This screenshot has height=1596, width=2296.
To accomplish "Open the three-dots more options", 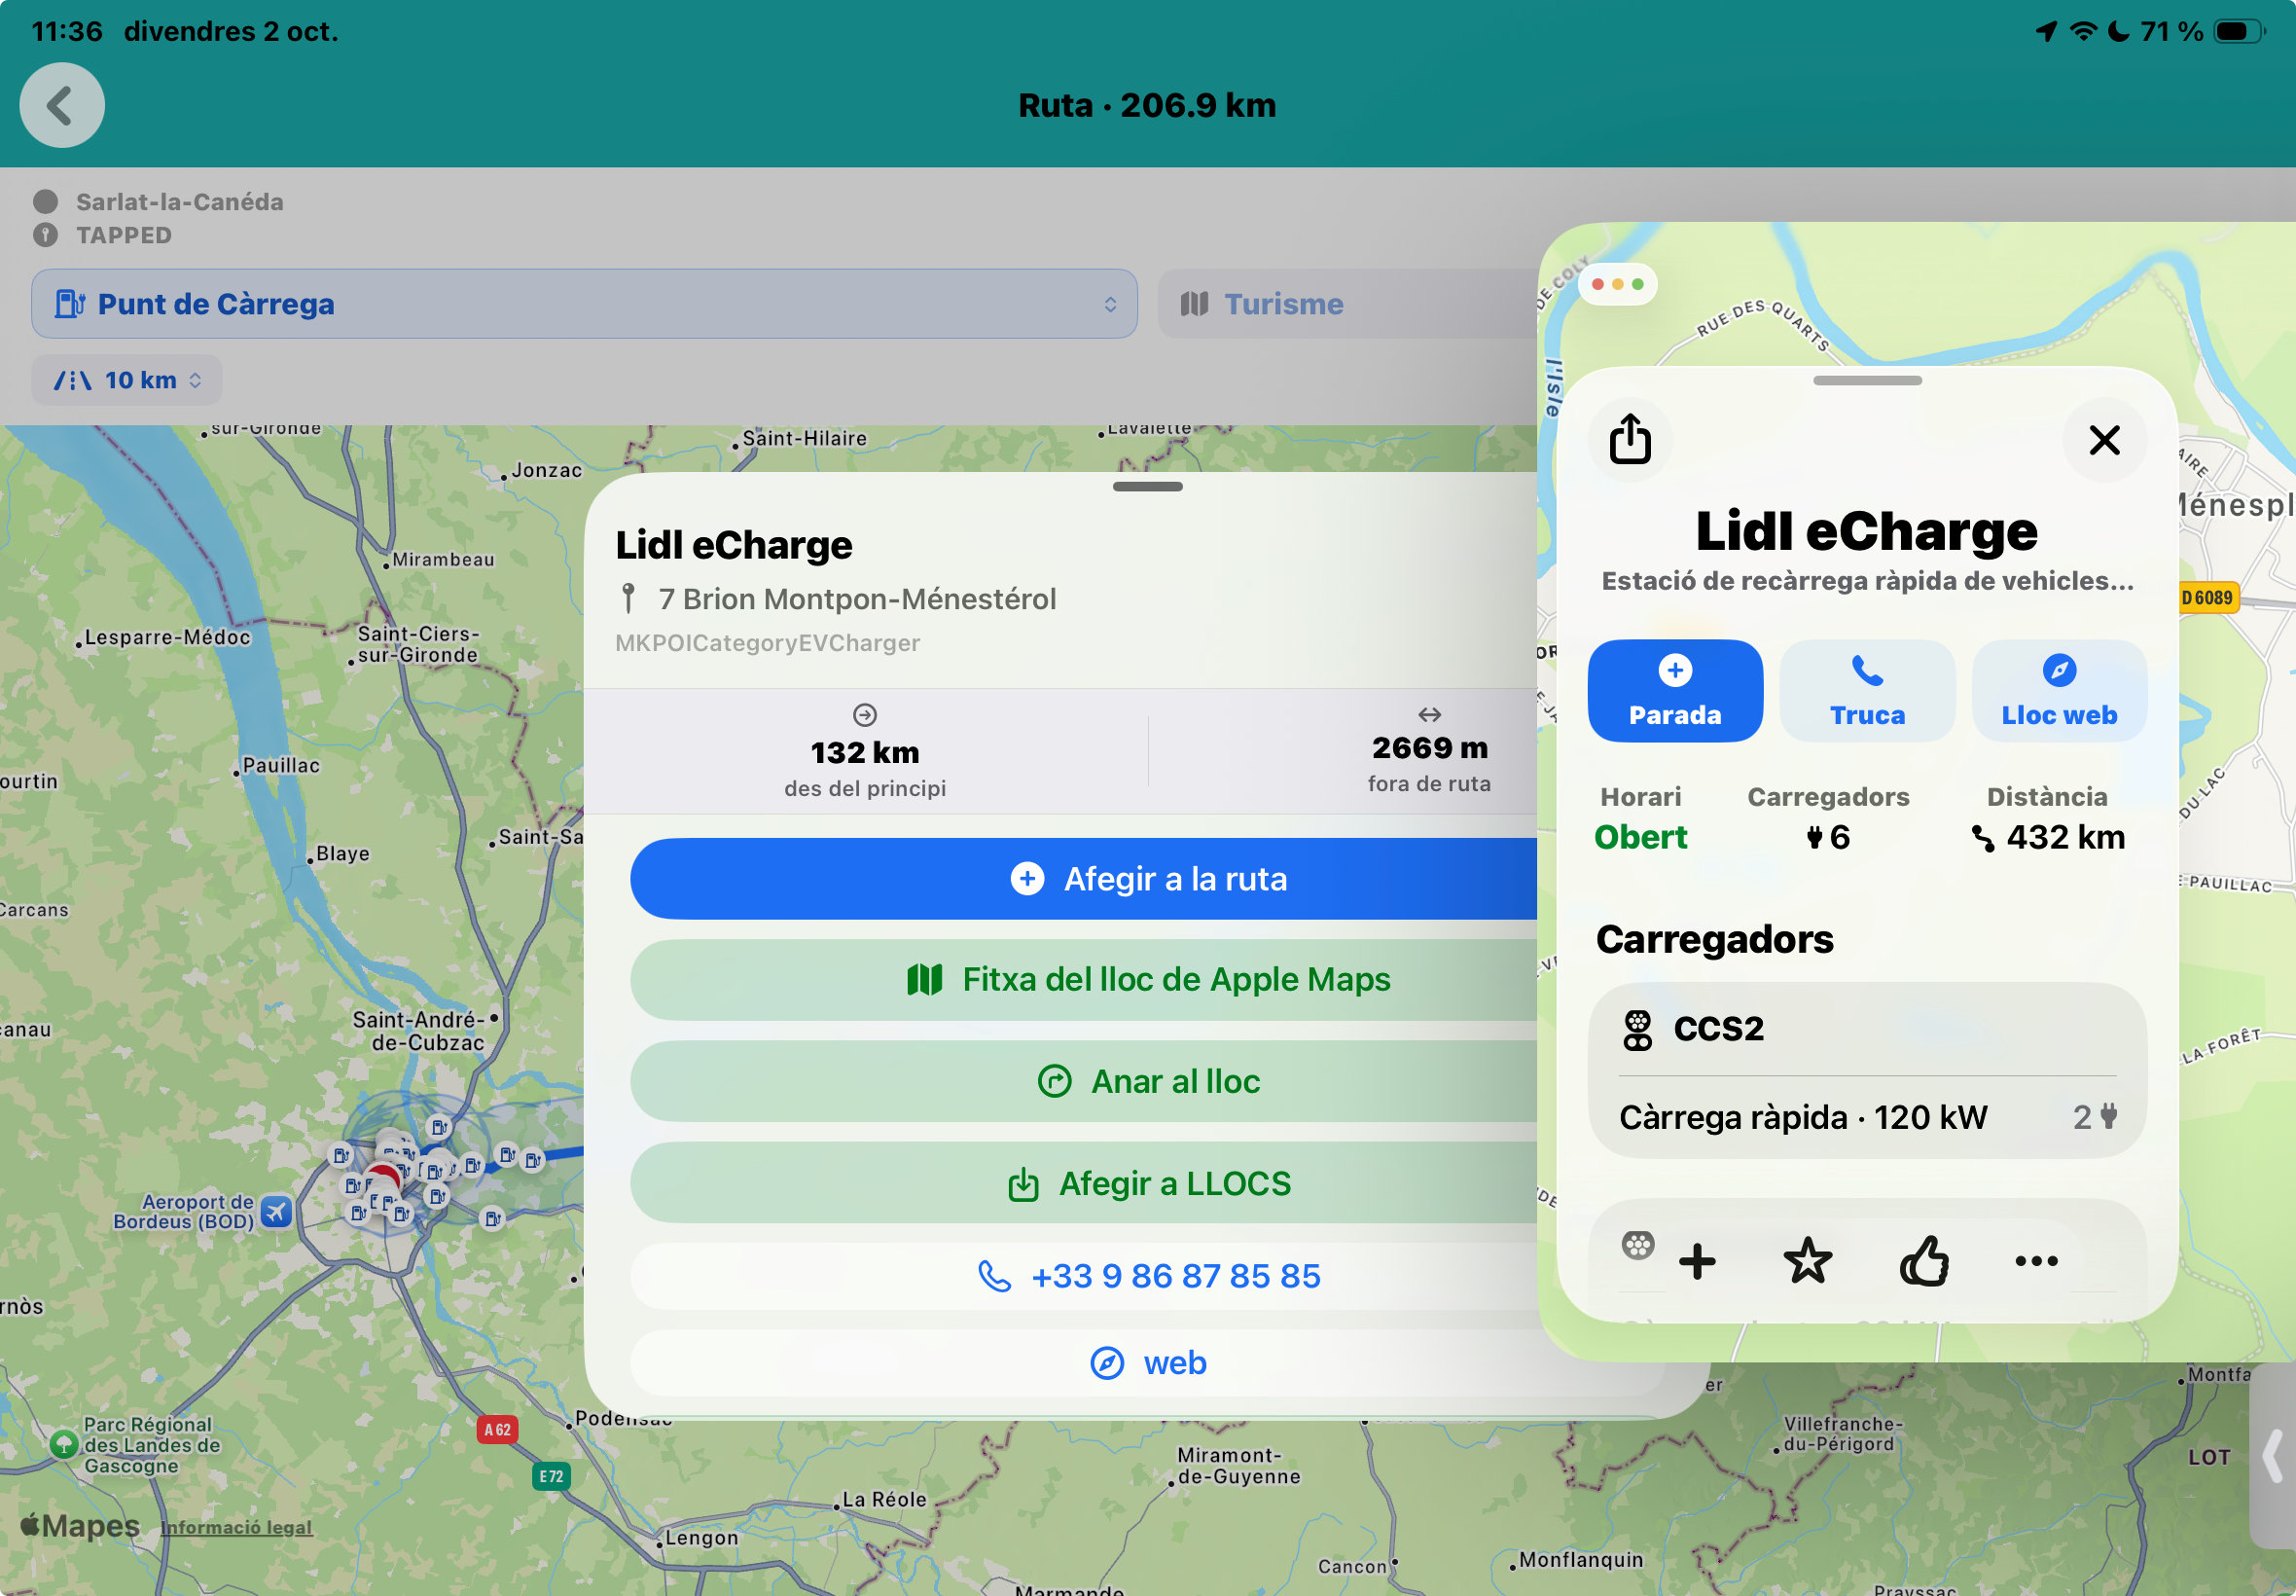I will (2036, 1261).
